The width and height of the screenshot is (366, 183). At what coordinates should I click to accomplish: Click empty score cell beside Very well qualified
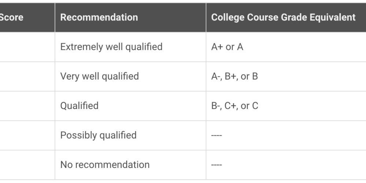pyautogui.click(x=27, y=76)
